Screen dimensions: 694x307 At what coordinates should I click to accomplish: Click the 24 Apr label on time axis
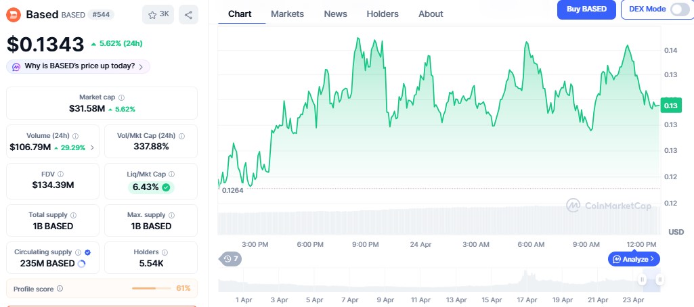(x=420, y=244)
